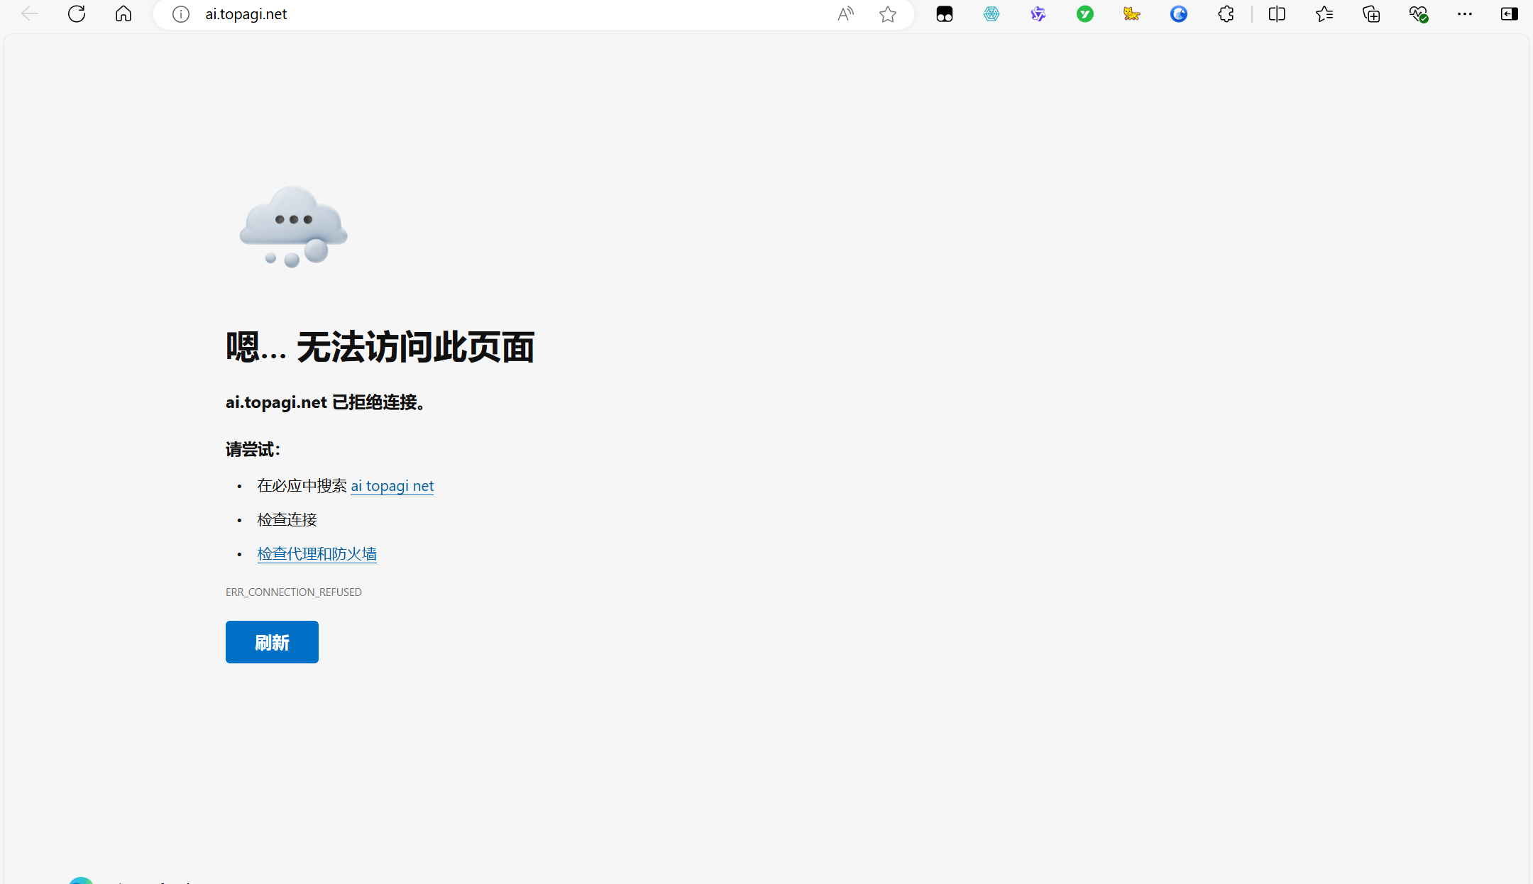Open the teal hexagon extension icon

tap(991, 14)
